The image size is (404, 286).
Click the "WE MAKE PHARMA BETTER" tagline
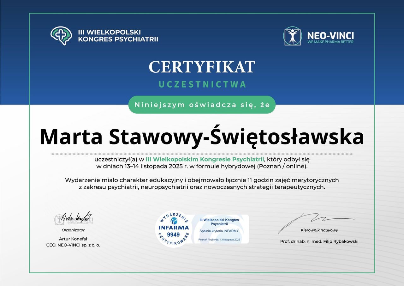(x=330, y=42)
